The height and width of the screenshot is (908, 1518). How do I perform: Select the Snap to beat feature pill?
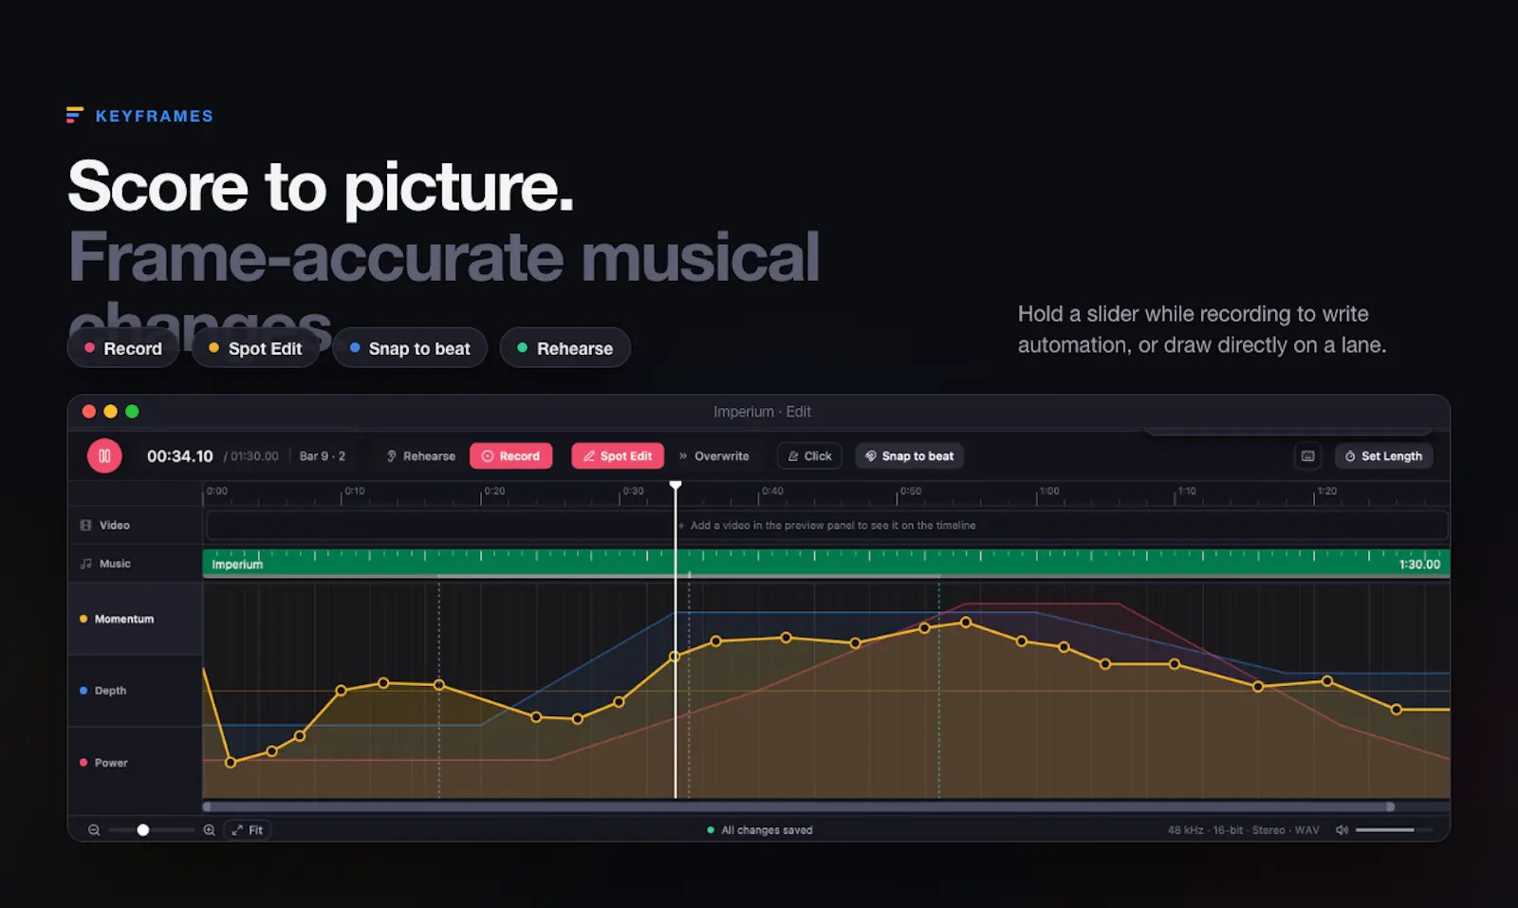click(x=410, y=348)
